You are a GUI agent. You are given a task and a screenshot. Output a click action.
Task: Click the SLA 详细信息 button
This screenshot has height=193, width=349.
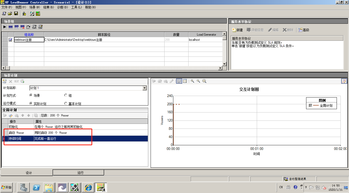255,30
